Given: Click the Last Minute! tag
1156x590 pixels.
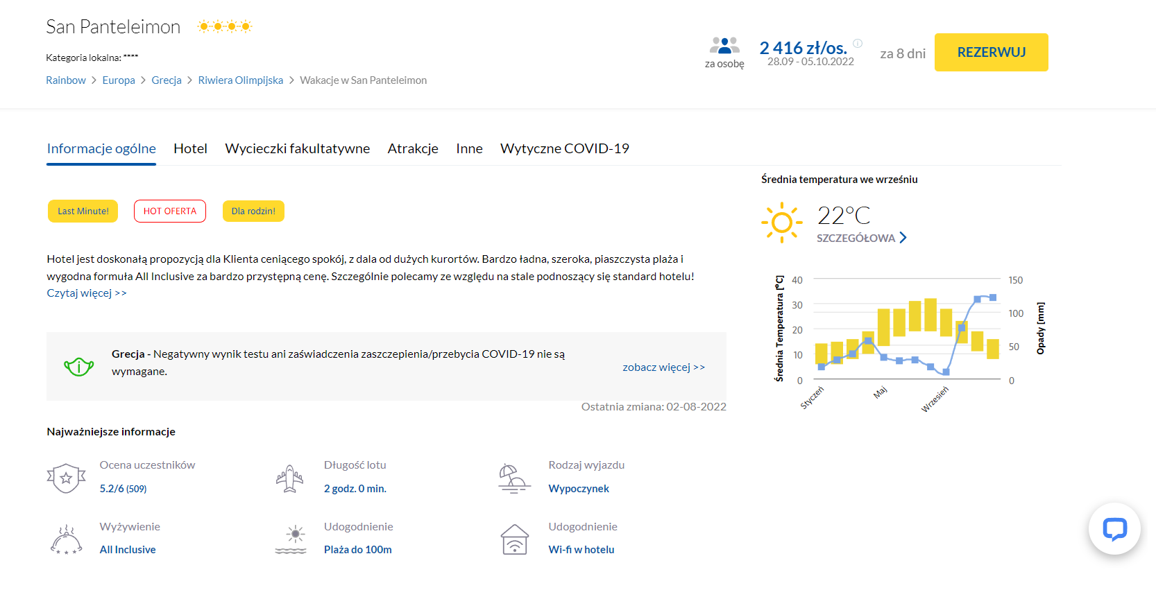Looking at the screenshot, I should [x=83, y=211].
